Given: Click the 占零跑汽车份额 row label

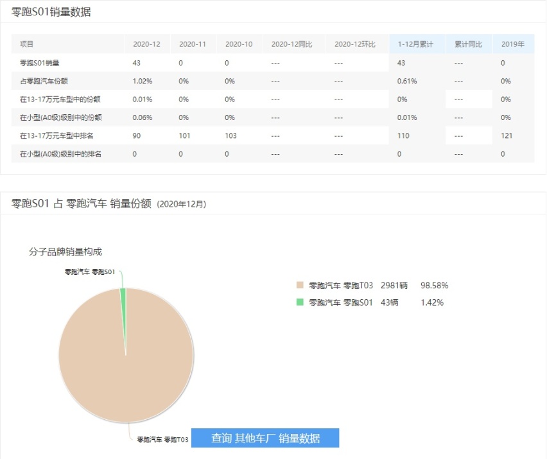Looking at the screenshot, I should (x=44, y=81).
